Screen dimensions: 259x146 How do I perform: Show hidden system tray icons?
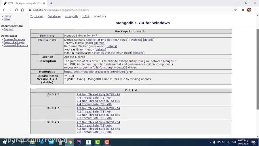coord(209,142)
